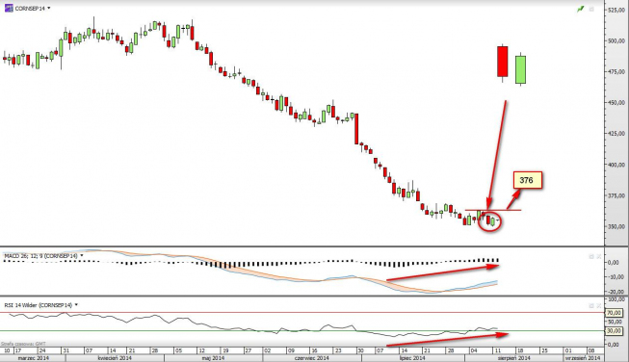Click the kwiecień 2014 month label
This screenshot has width=629, height=362.
pos(115,357)
